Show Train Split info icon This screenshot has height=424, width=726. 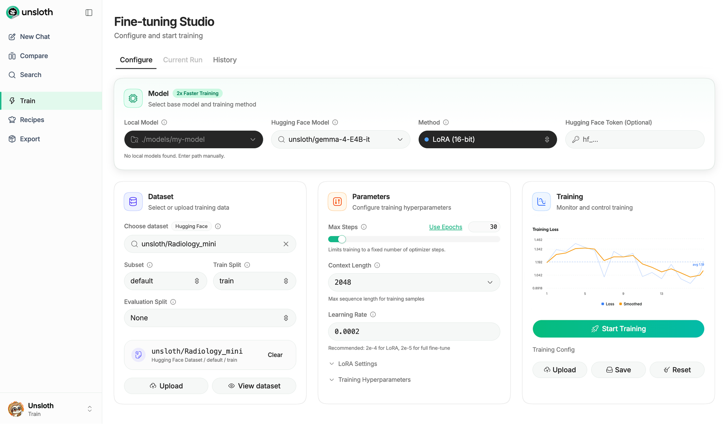click(x=247, y=265)
